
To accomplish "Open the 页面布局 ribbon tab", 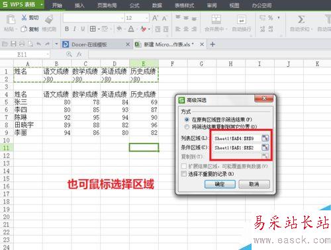I will coord(107,5).
